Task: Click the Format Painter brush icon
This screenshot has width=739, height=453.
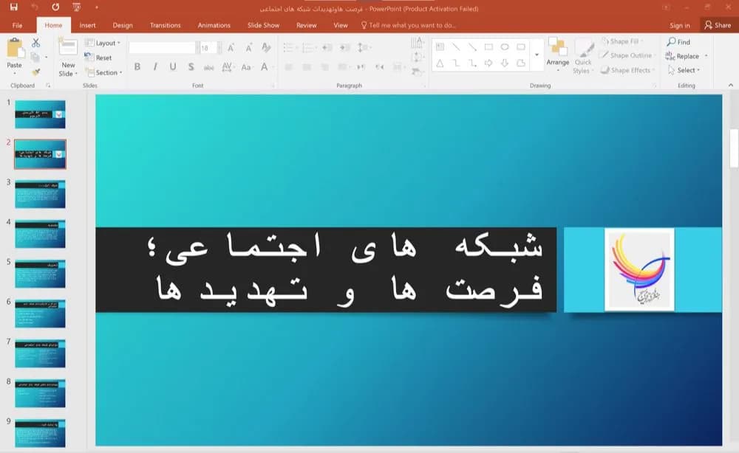Action: point(35,72)
